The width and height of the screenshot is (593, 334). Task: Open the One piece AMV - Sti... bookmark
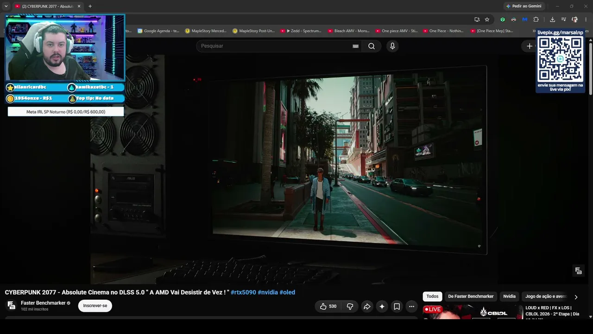tap(397, 31)
